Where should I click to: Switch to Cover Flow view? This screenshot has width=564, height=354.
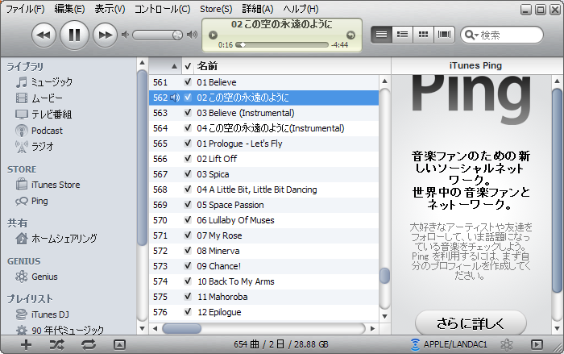(444, 35)
